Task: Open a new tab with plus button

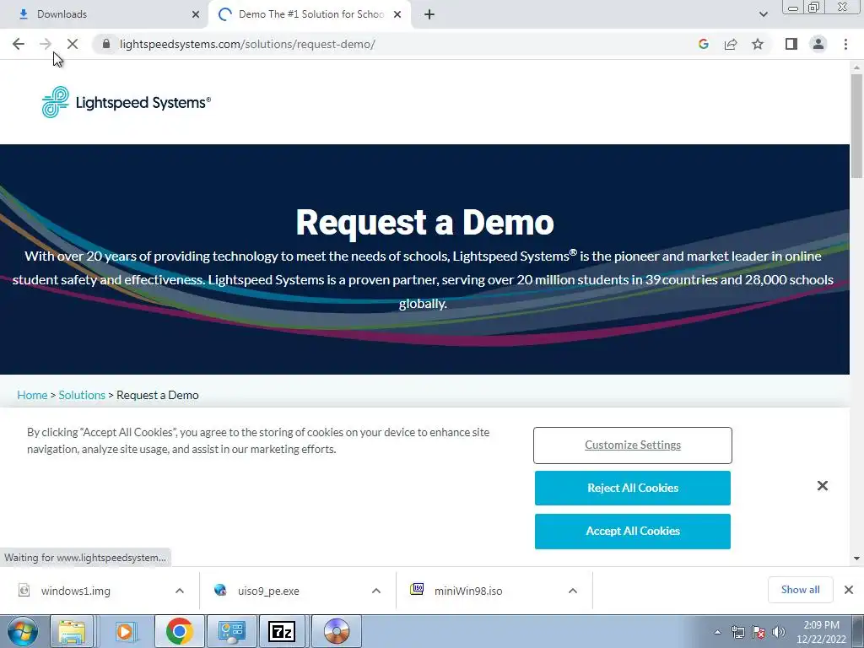Action: tap(429, 14)
